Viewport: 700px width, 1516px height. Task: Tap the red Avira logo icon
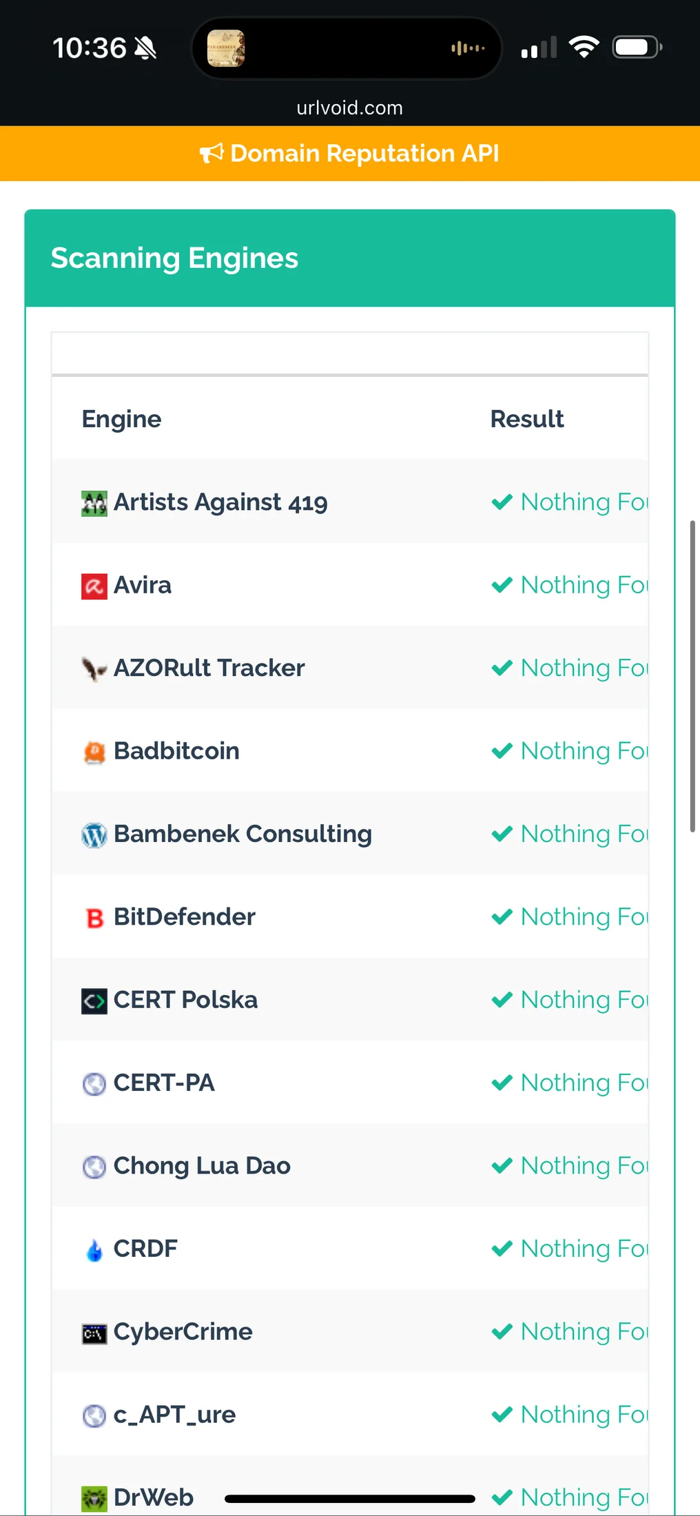[x=94, y=586]
